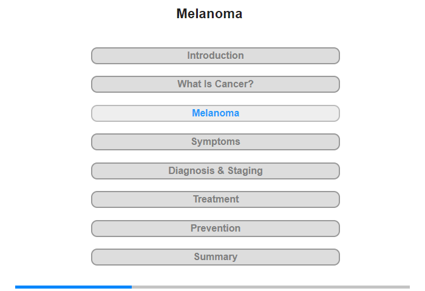Click the blue filled part of progress bar
This screenshot has width=425, height=291.
click(73, 287)
